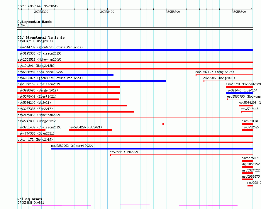Select the nsv4044789 gnomAD blue variant bar
The width and height of the screenshot is (261, 209).
click(x=135, y=50)
